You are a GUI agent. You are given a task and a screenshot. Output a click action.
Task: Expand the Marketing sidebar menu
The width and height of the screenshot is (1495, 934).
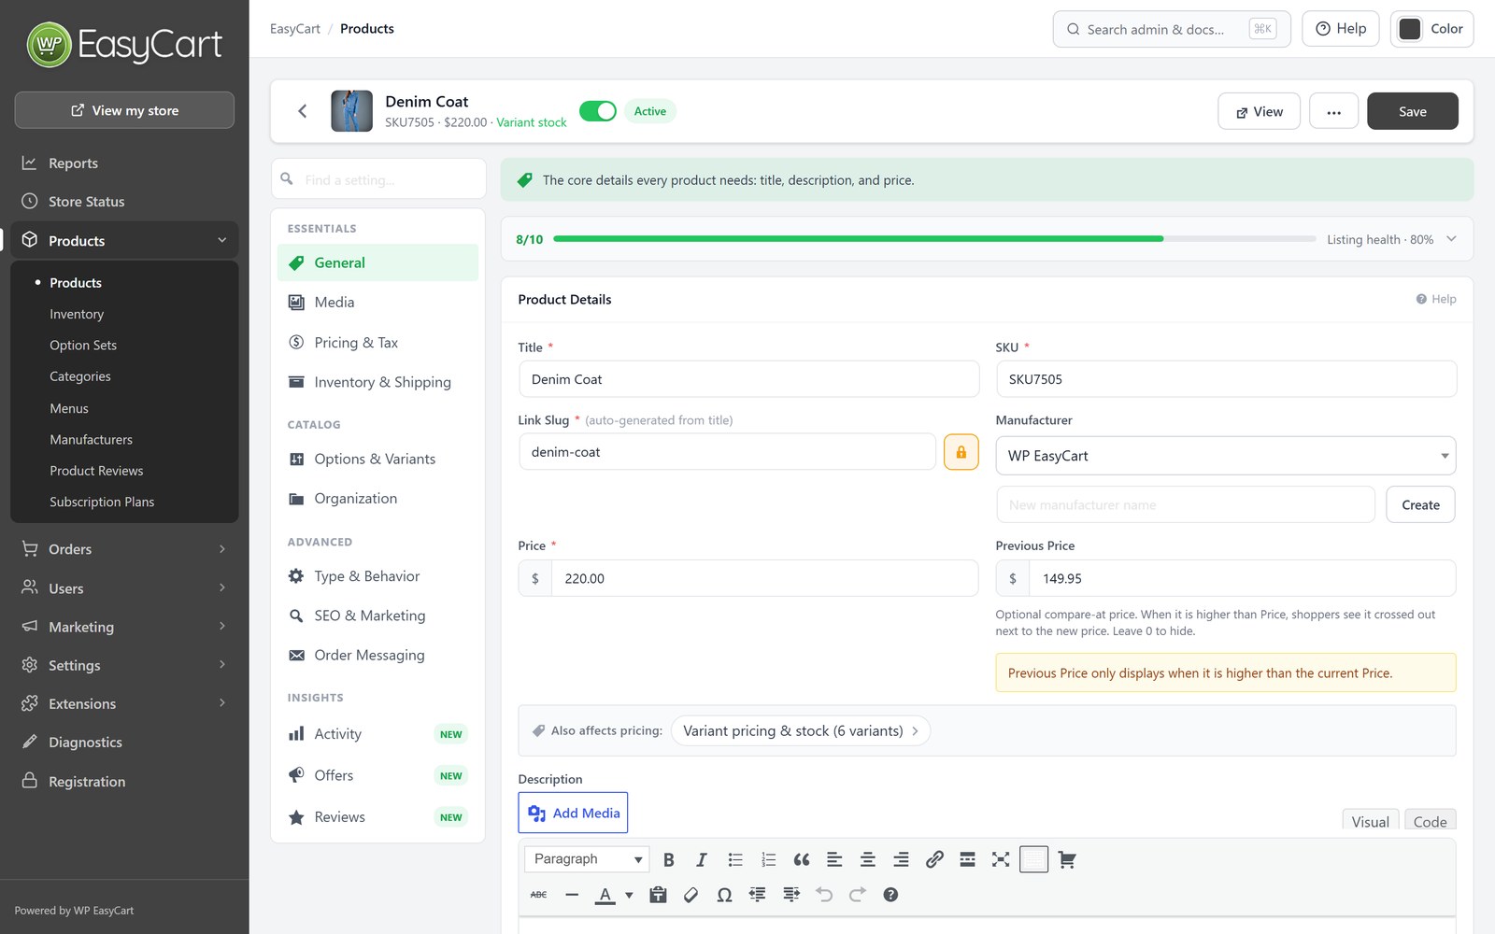pos(222,627)
